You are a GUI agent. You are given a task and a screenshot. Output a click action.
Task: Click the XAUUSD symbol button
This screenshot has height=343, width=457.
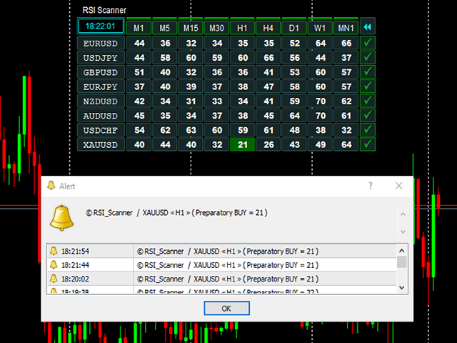click(100, 144)
